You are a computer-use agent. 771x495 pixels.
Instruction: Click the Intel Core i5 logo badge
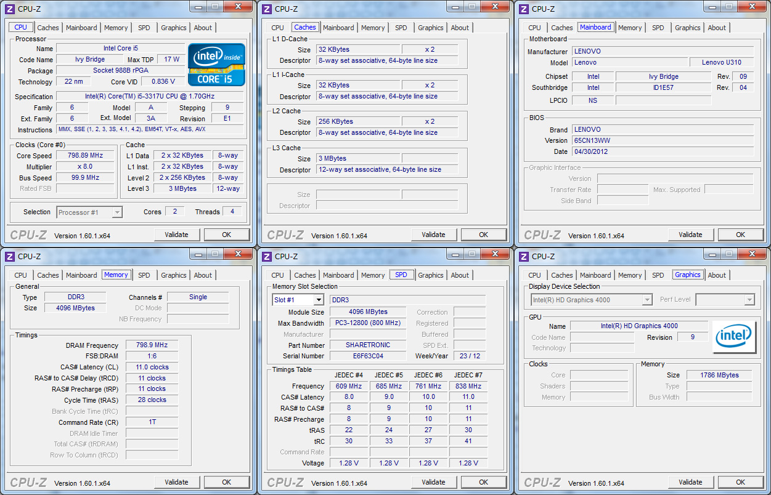(x=216, y=65)
